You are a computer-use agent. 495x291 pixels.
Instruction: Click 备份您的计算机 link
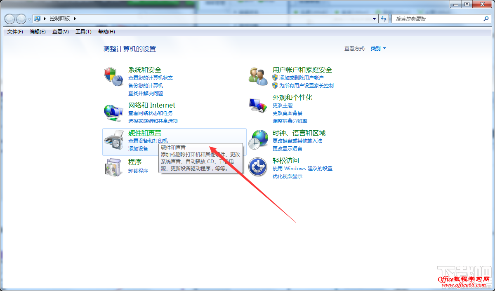(x=146, y=85)
